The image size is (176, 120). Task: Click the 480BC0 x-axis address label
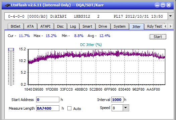81,89
